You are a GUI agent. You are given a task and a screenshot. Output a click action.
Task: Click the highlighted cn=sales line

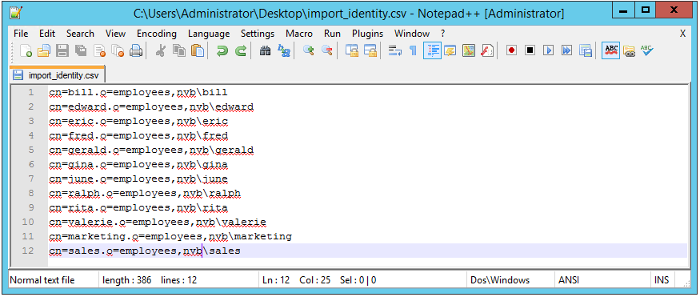pyautogui.click(x=368, y=251)
